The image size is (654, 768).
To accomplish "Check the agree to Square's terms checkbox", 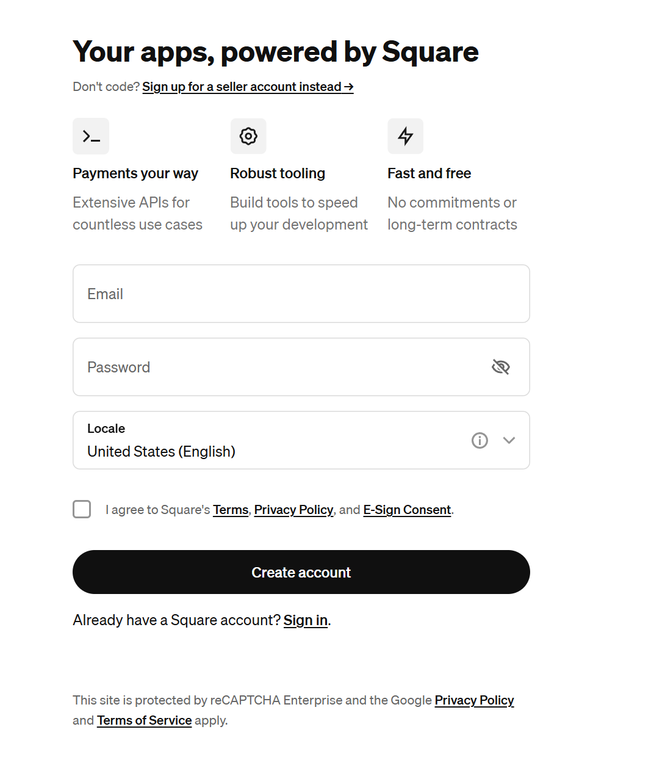I will point(82,509).
